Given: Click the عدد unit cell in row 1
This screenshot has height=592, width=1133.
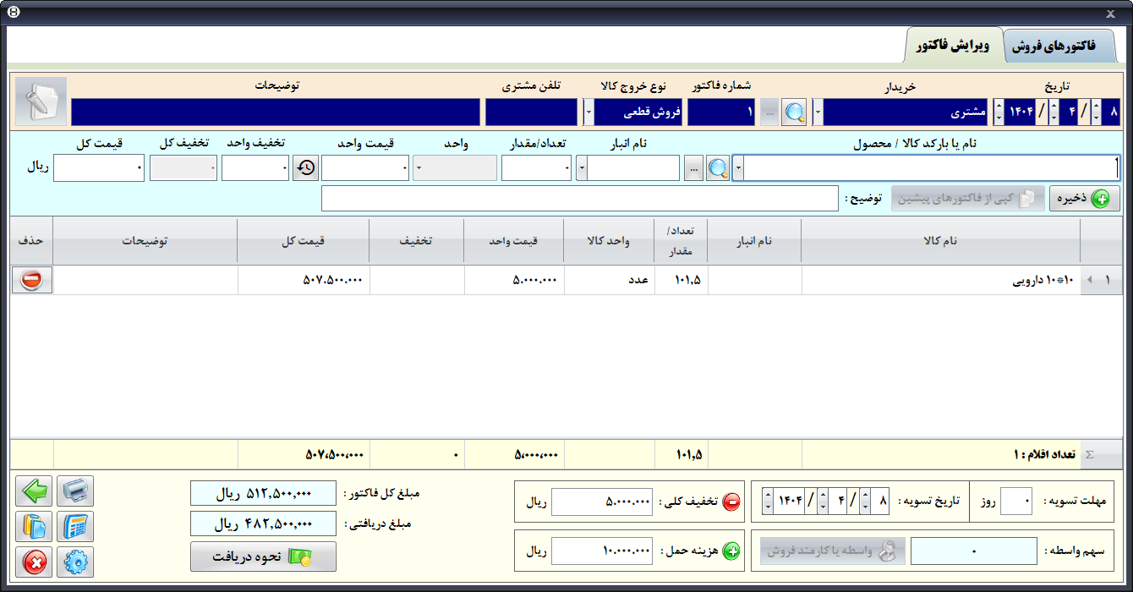Looking at the screenshot, I should [610, 280].
